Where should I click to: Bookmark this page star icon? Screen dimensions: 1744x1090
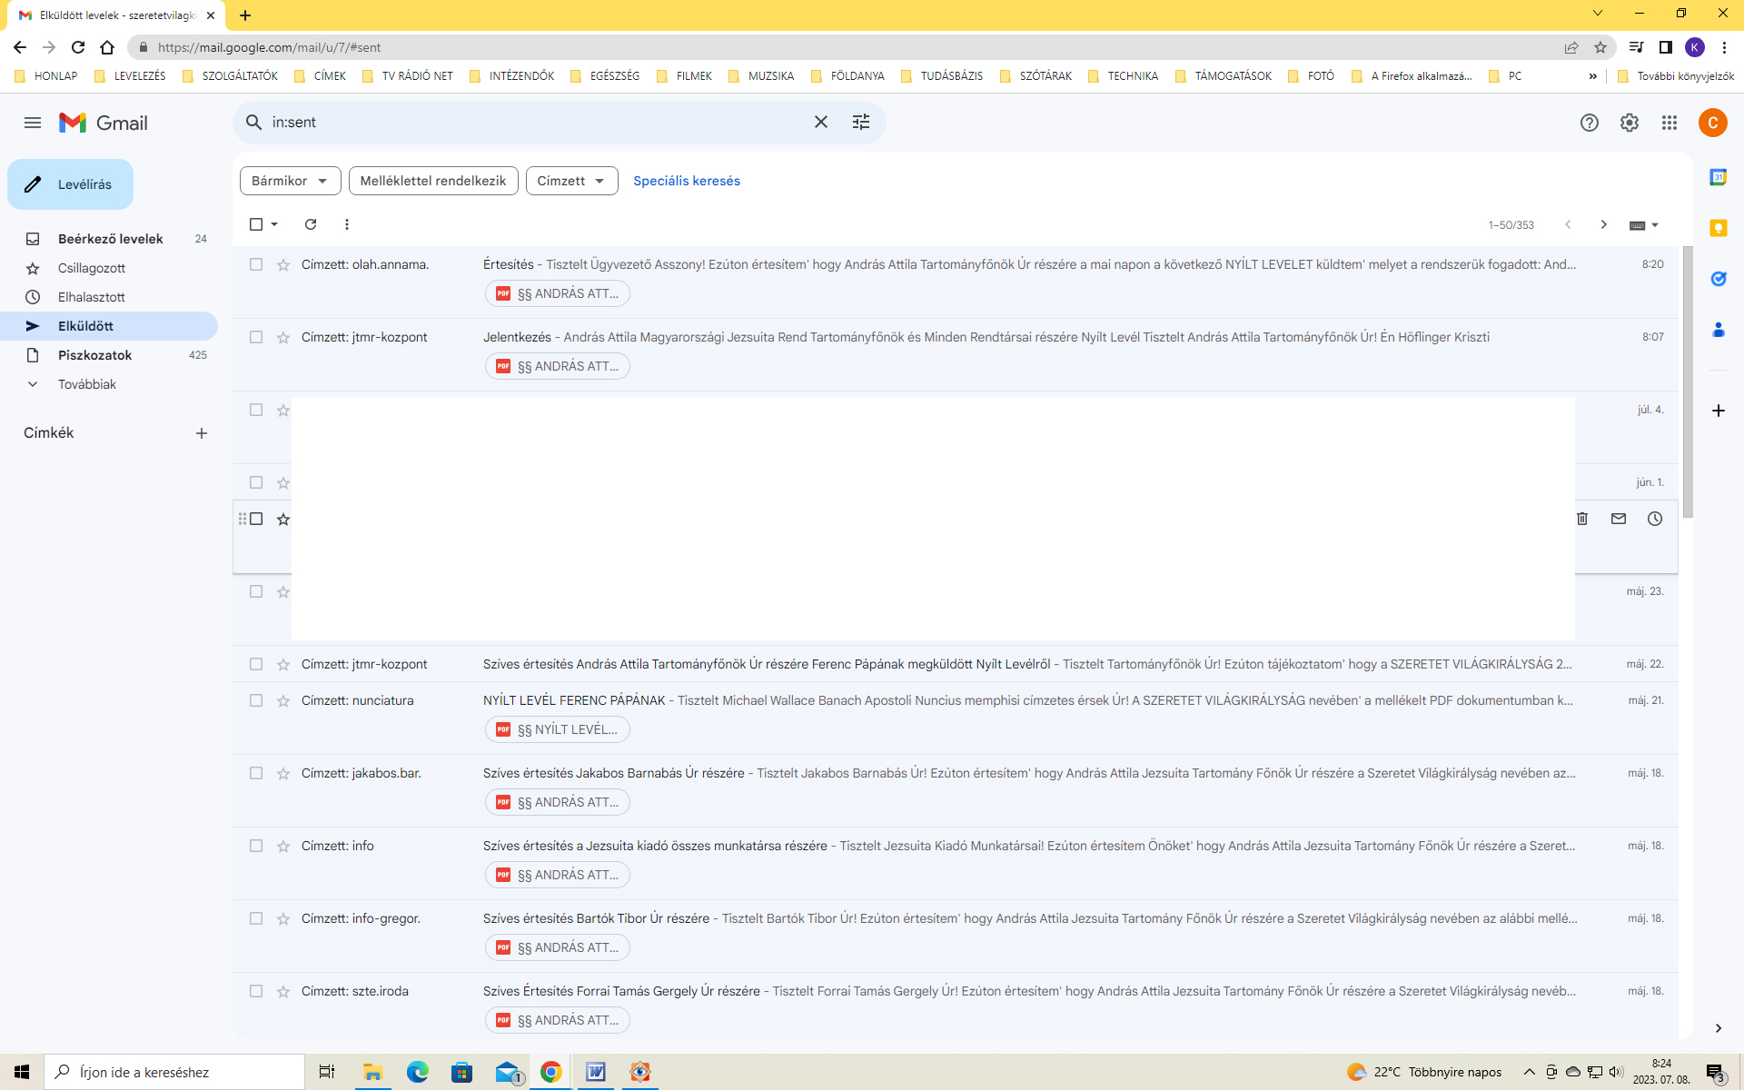[x=1600, y=47]
